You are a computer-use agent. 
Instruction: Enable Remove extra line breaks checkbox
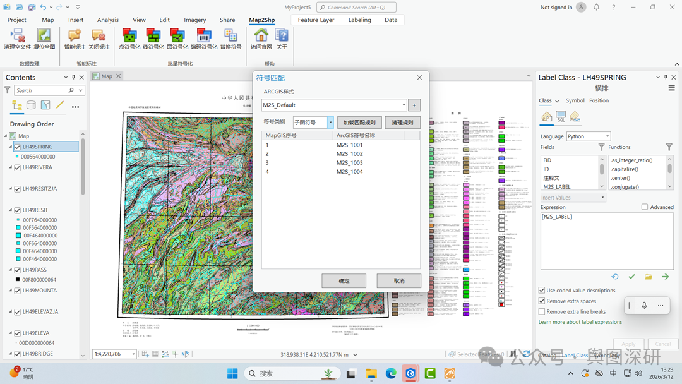pyautogui.click(x=542, y=312)
